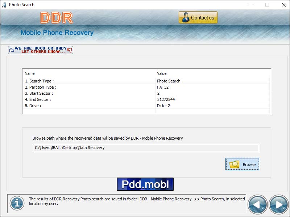Click the thumbs up icon in feedback banner
This screenshot has height=217, width=290.
click(12, 50)
